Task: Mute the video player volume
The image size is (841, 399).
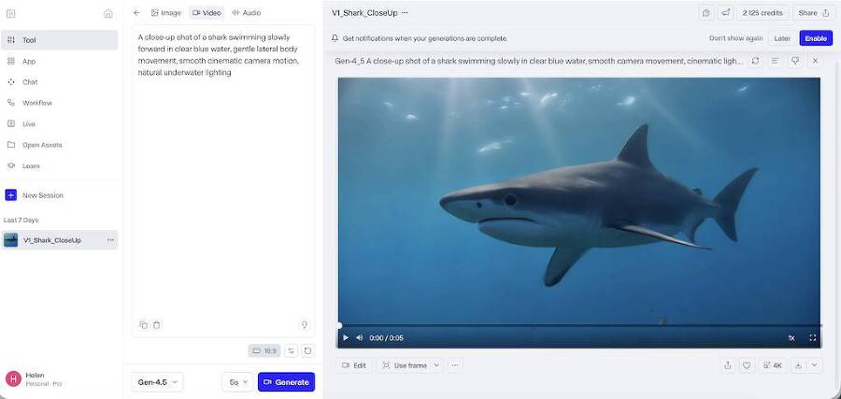Action: click(360, 337)
